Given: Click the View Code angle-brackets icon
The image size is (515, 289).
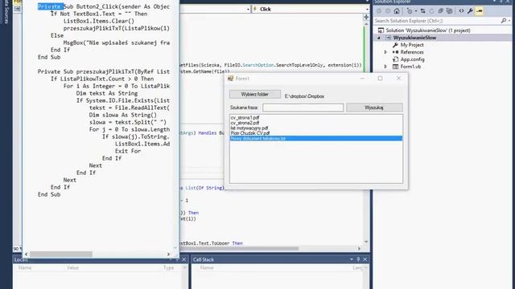Looking at the screenshot, I should click(461, 10).
